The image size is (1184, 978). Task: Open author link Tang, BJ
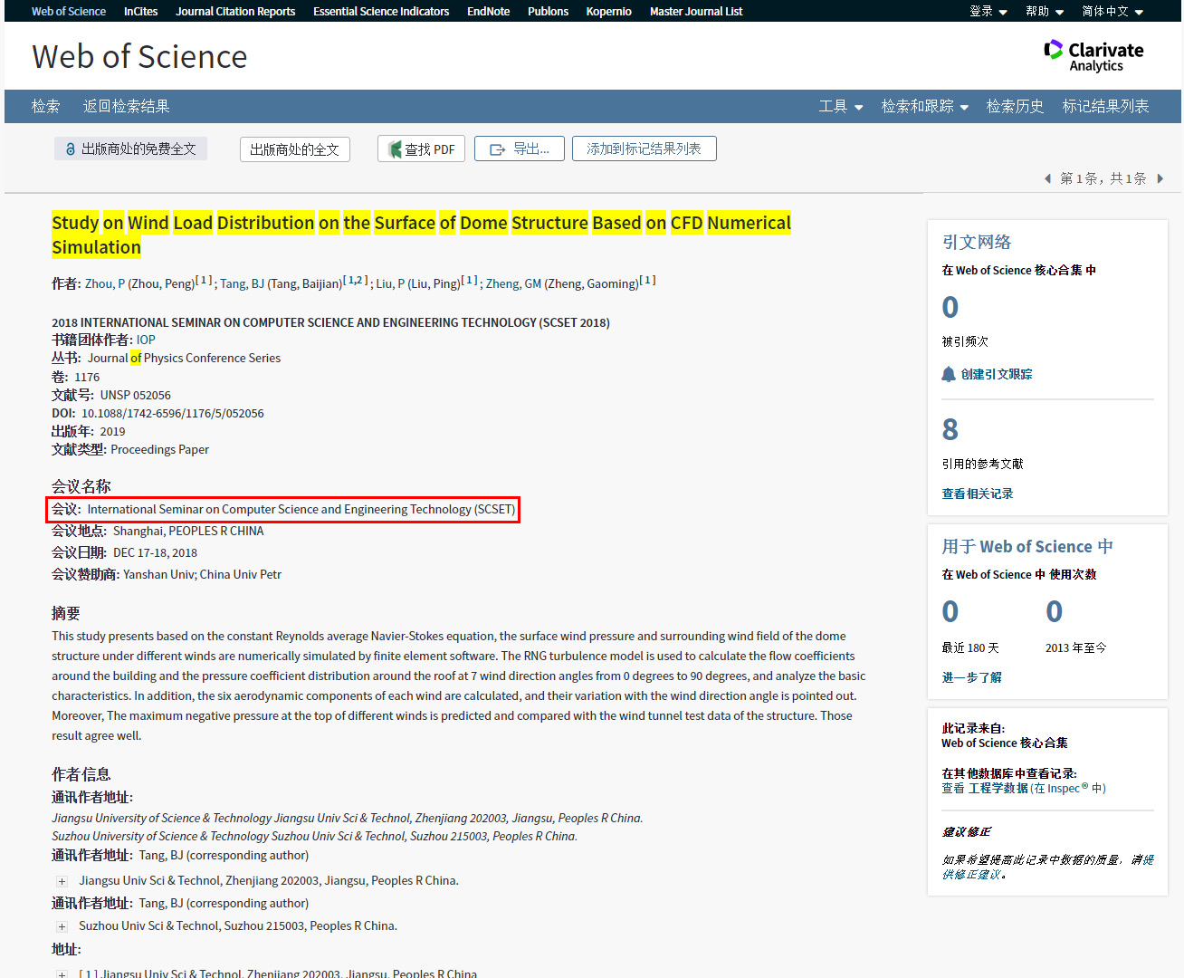point(243,283)
